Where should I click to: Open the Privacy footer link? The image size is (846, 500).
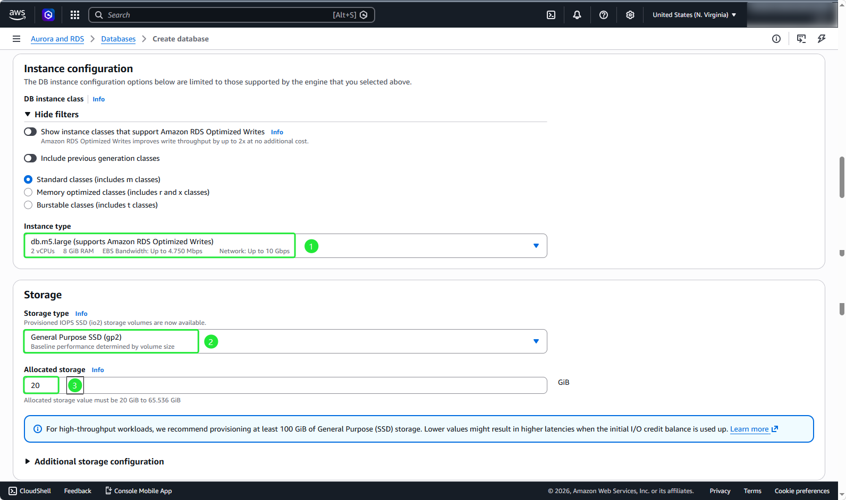point(720,491)
